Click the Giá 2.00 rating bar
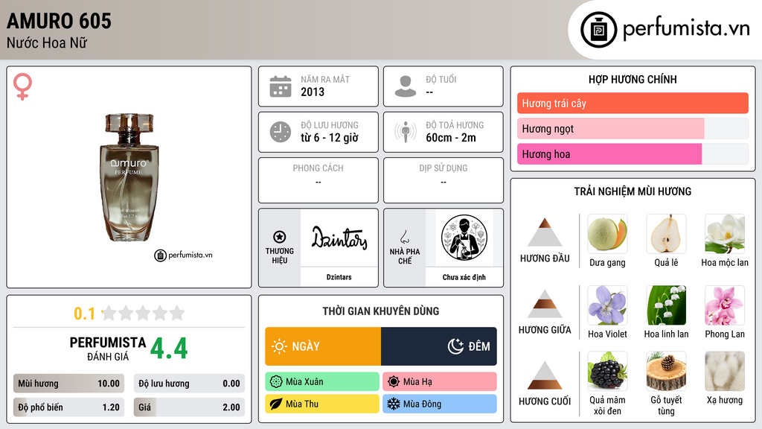762x429 pixels. pos(189,407)
